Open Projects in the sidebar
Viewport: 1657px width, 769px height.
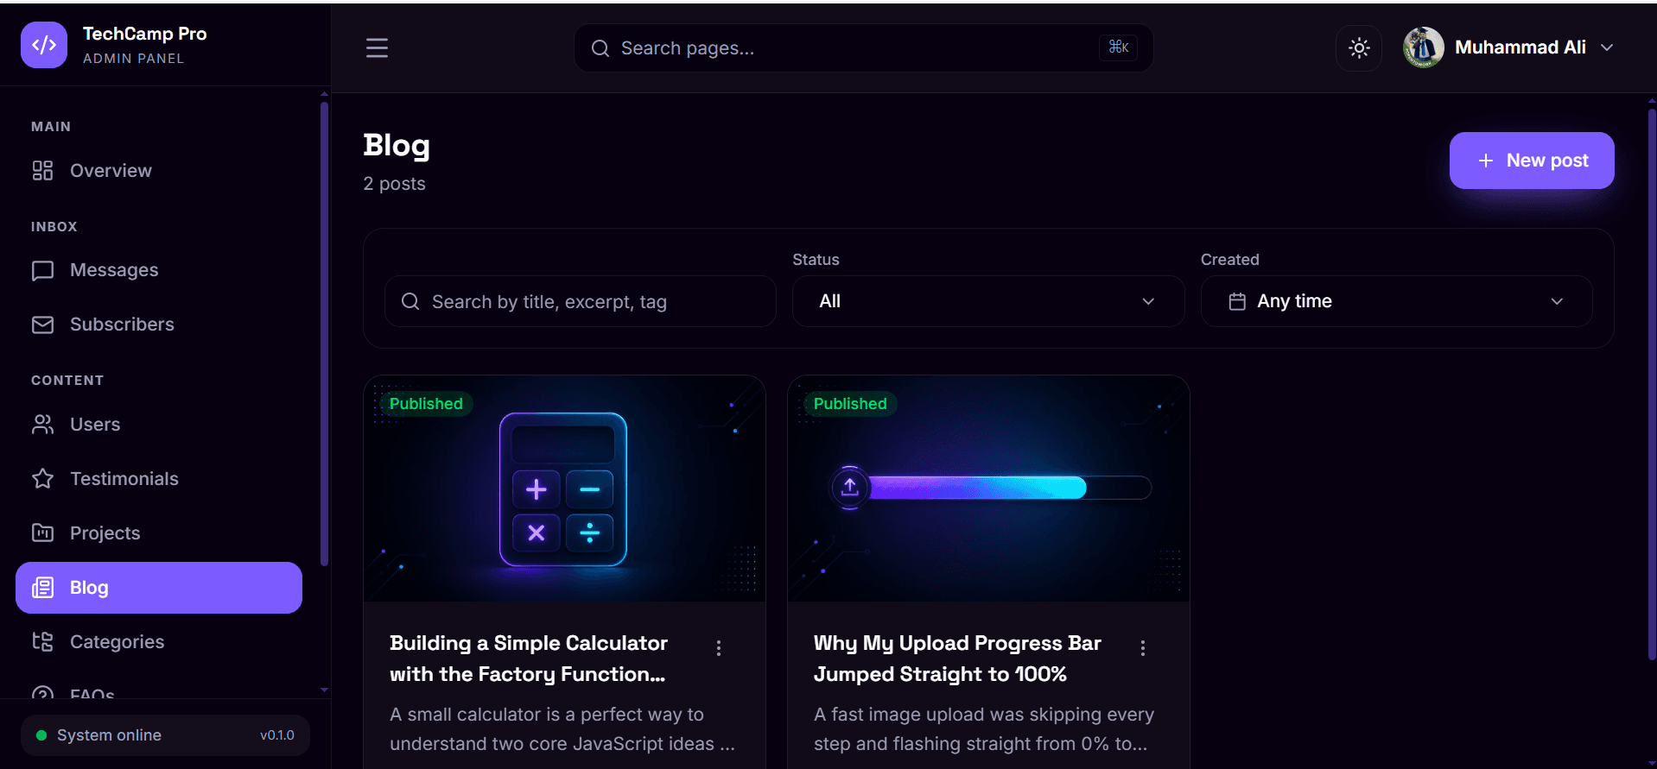[159, 533]
